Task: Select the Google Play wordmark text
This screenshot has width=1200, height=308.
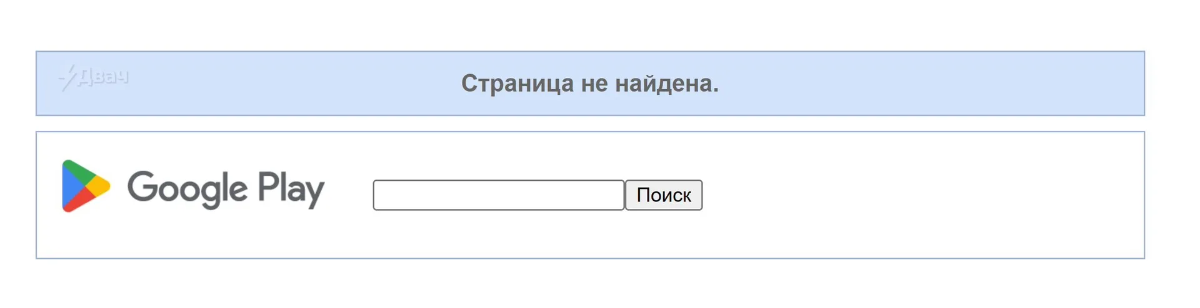Action: point(226,188)
